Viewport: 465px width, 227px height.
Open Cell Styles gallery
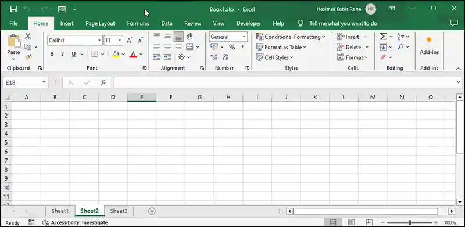(274, 57)
